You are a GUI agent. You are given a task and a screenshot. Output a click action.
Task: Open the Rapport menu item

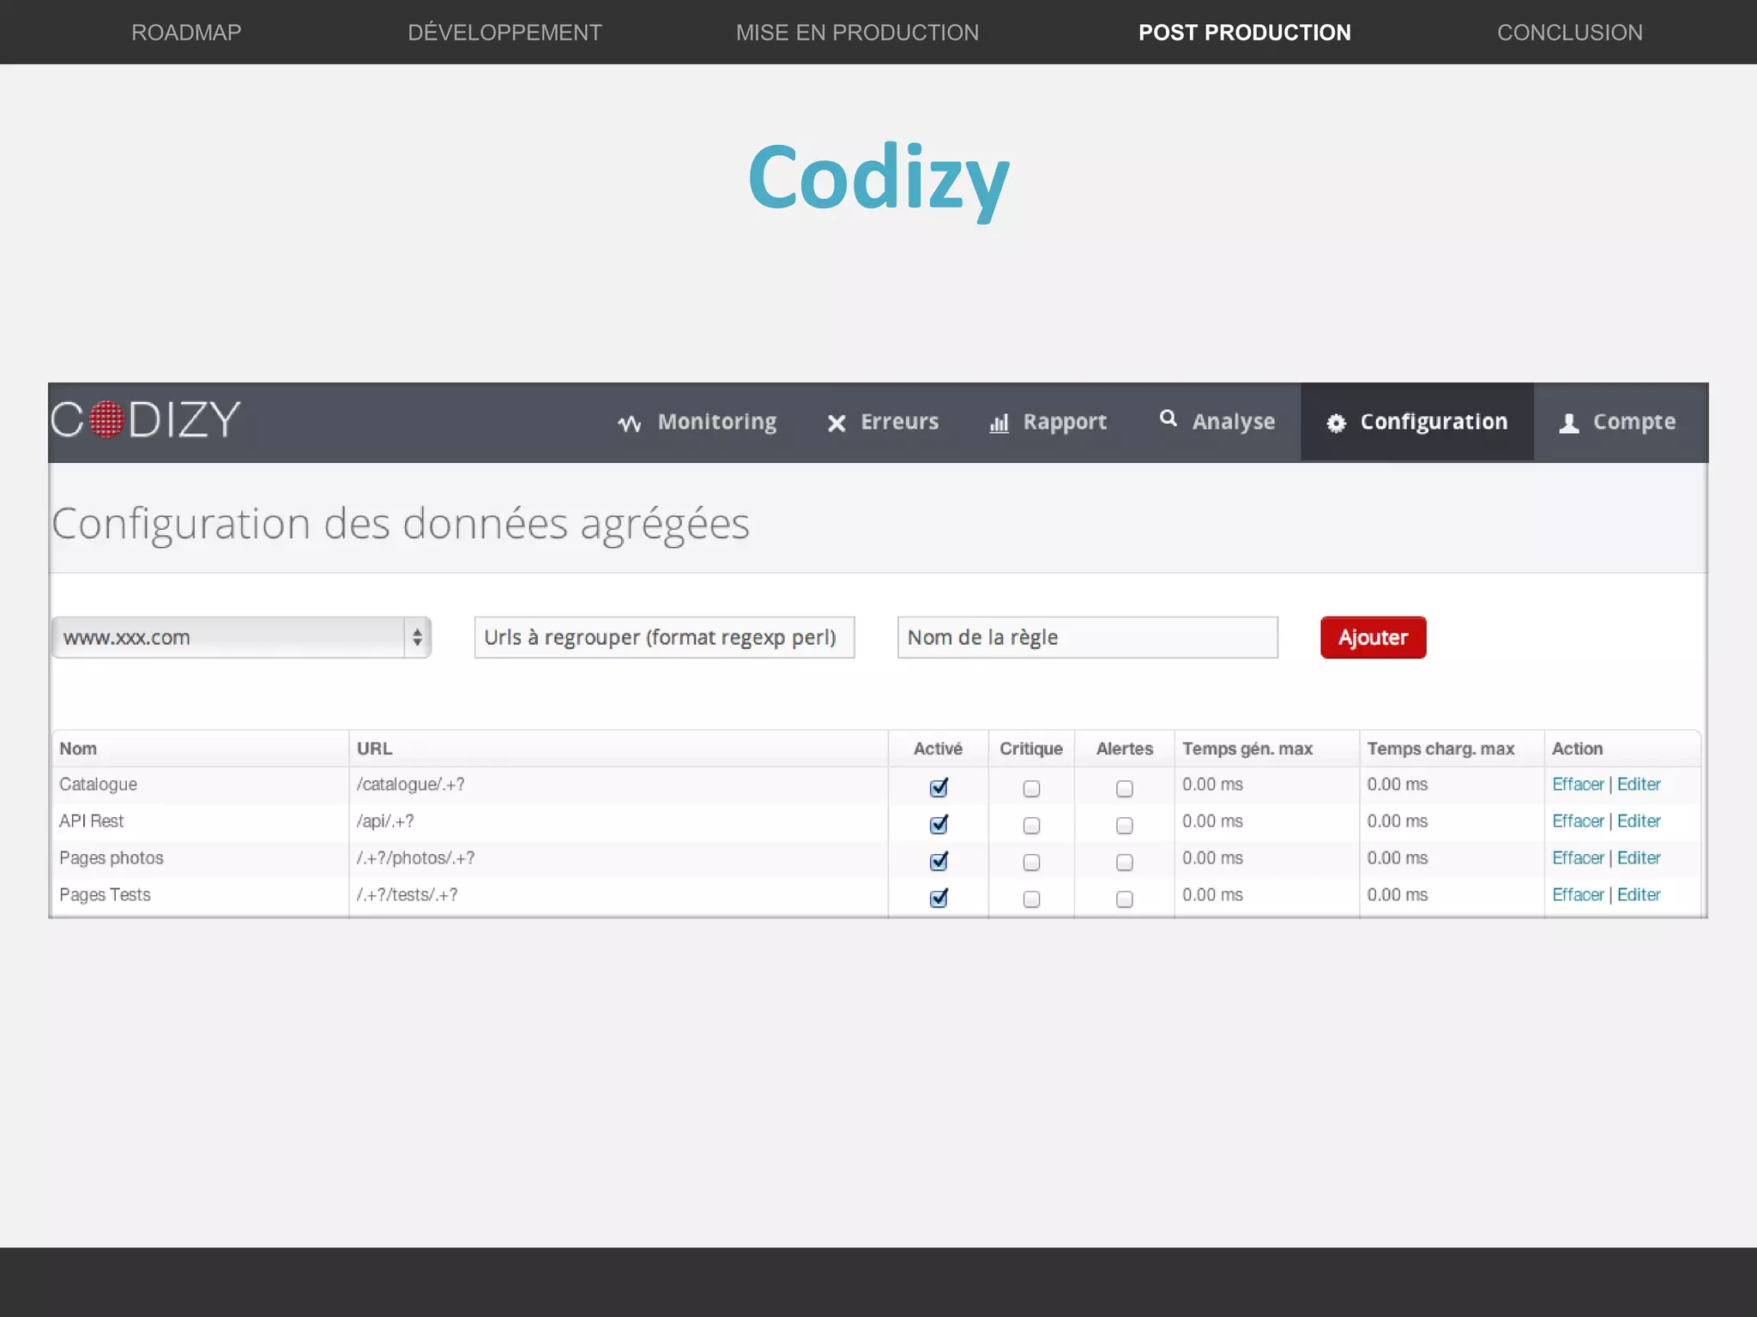[1048, 422]
